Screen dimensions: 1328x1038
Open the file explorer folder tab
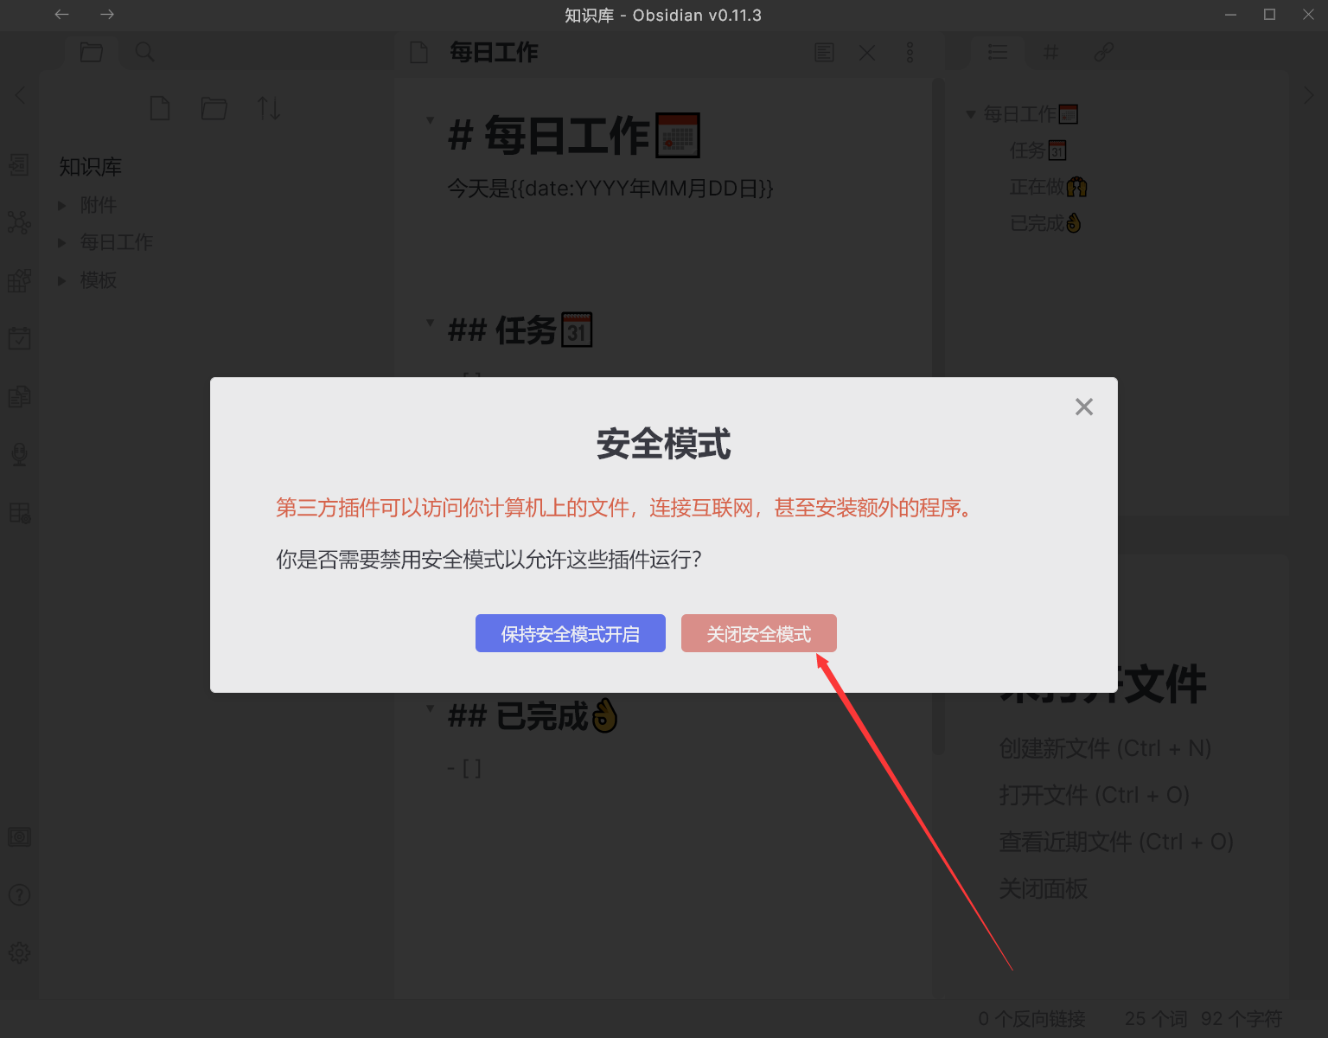(x=91, y=52)
